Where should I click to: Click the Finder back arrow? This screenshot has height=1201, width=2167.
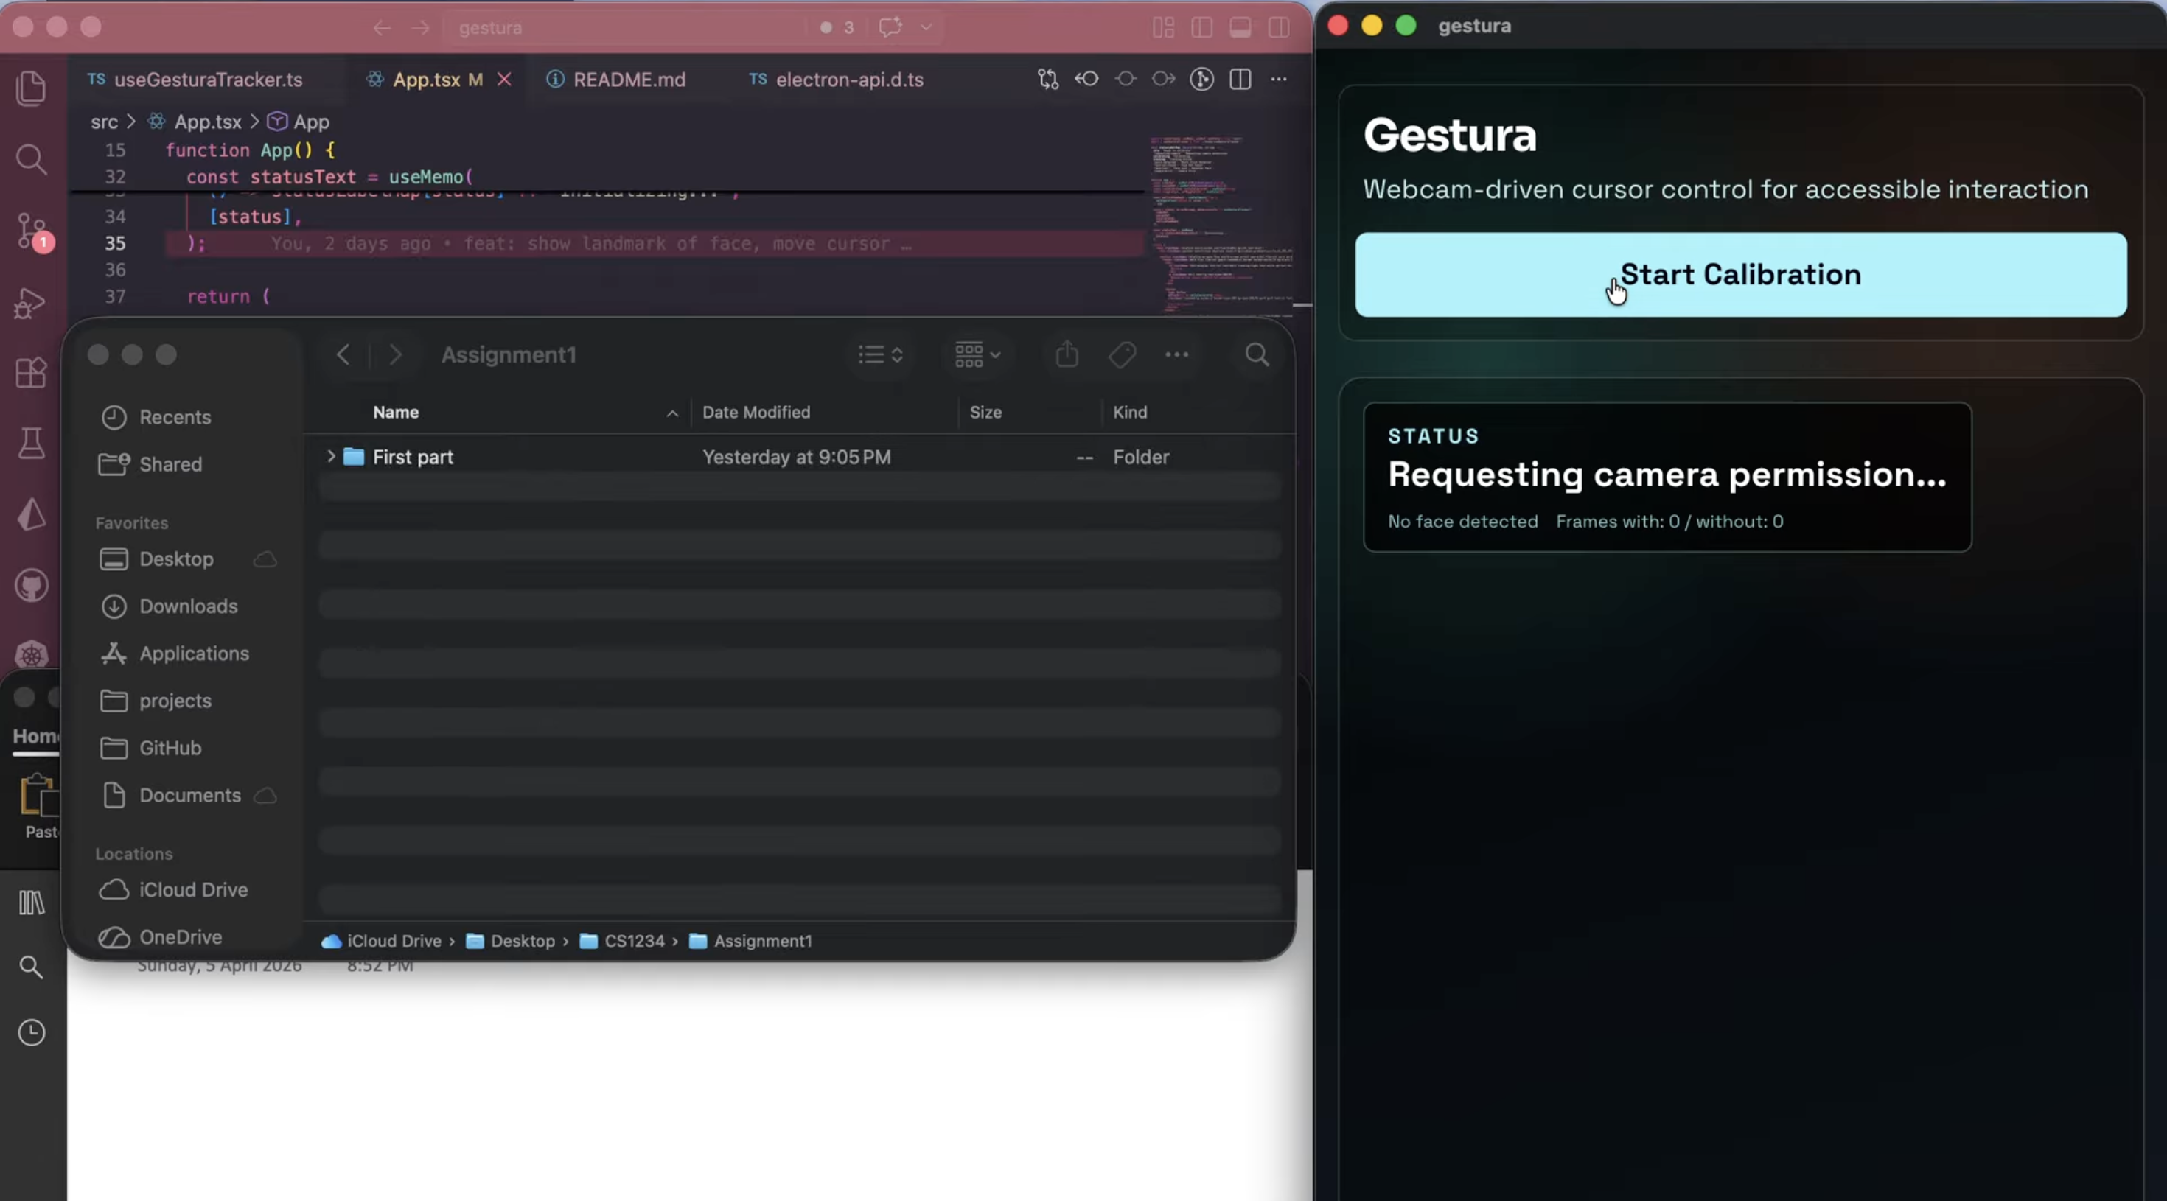tap(343, 355)
